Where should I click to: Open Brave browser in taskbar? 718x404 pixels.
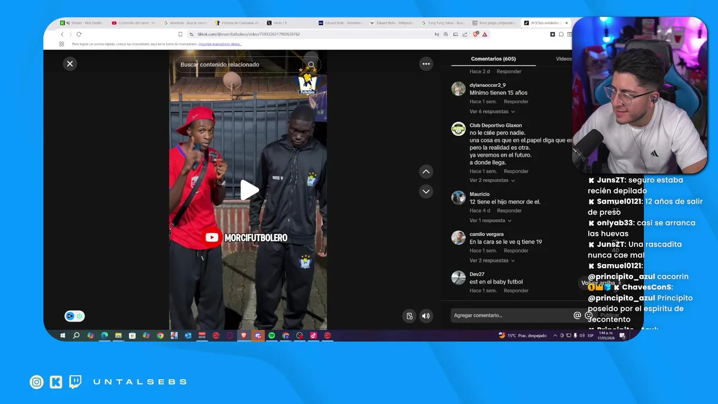(243, 336)
